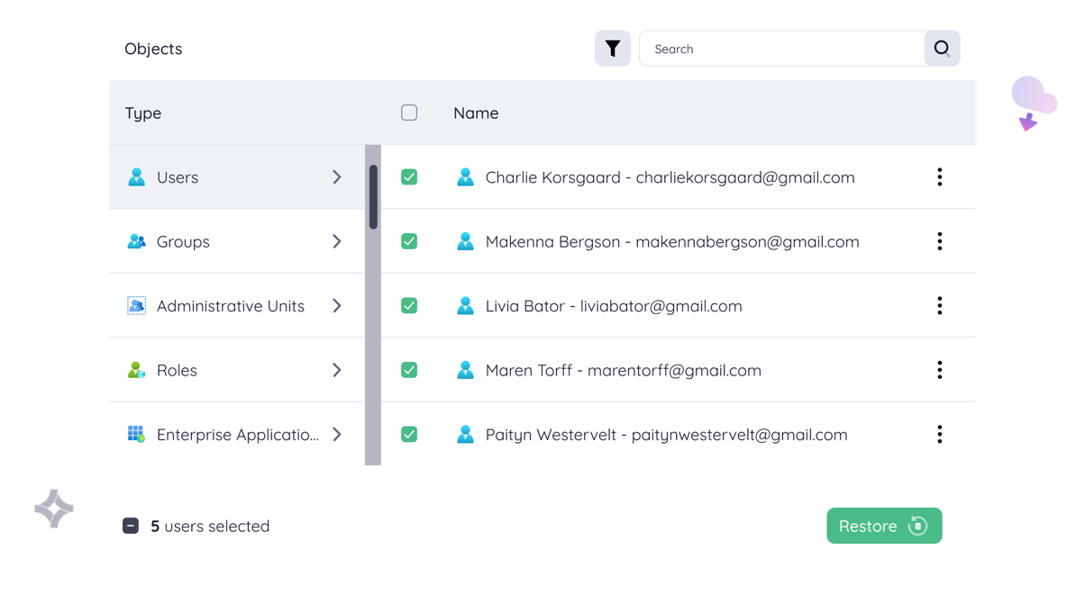Click the Administrative Units icon
This screenshot has width=1085, height=595.
pos(136,306)
